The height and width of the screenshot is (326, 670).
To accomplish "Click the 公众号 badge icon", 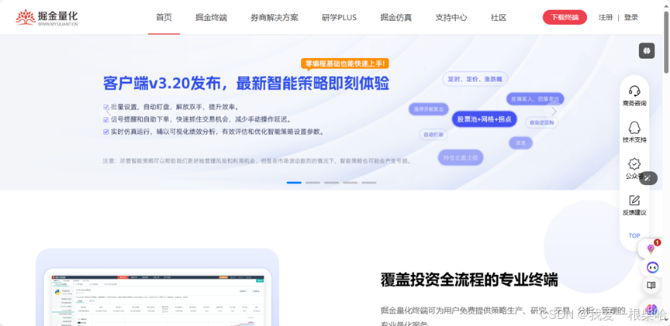I will pyautogui.click(x=634, y=164).
